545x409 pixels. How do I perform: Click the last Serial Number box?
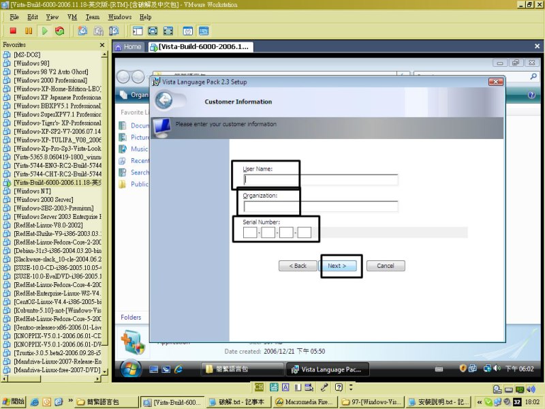pos(305,232)
